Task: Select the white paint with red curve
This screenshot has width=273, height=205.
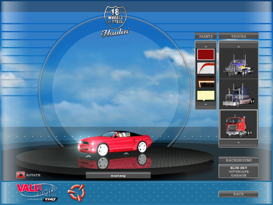Action: (206, 68)
